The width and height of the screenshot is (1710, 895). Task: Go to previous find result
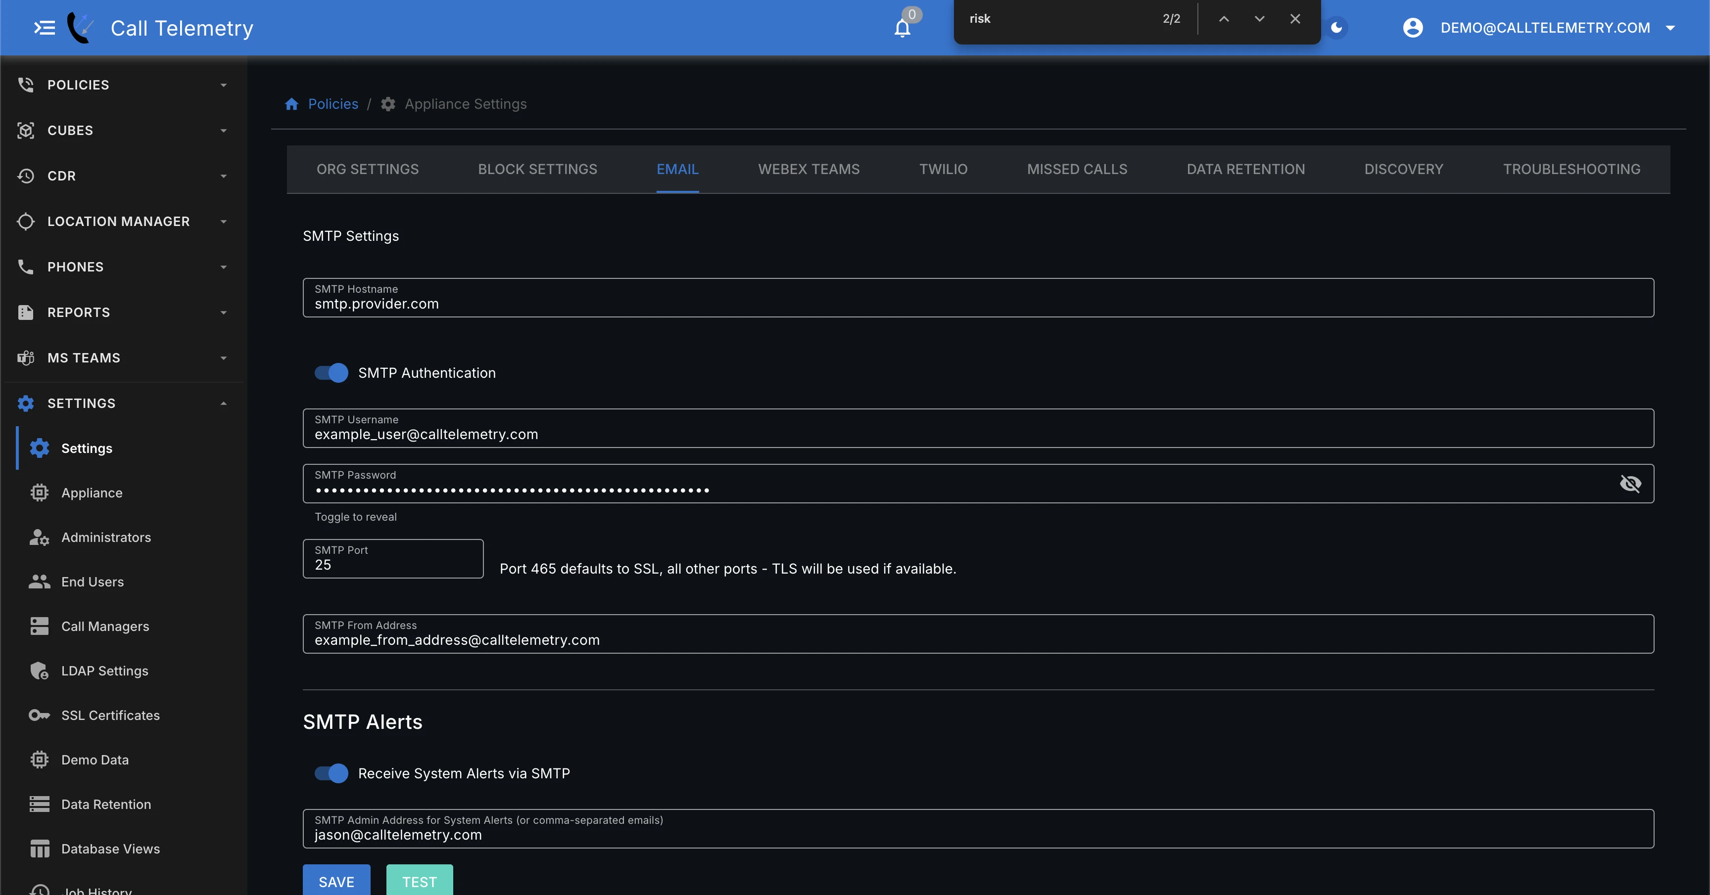pos(1224,19)
